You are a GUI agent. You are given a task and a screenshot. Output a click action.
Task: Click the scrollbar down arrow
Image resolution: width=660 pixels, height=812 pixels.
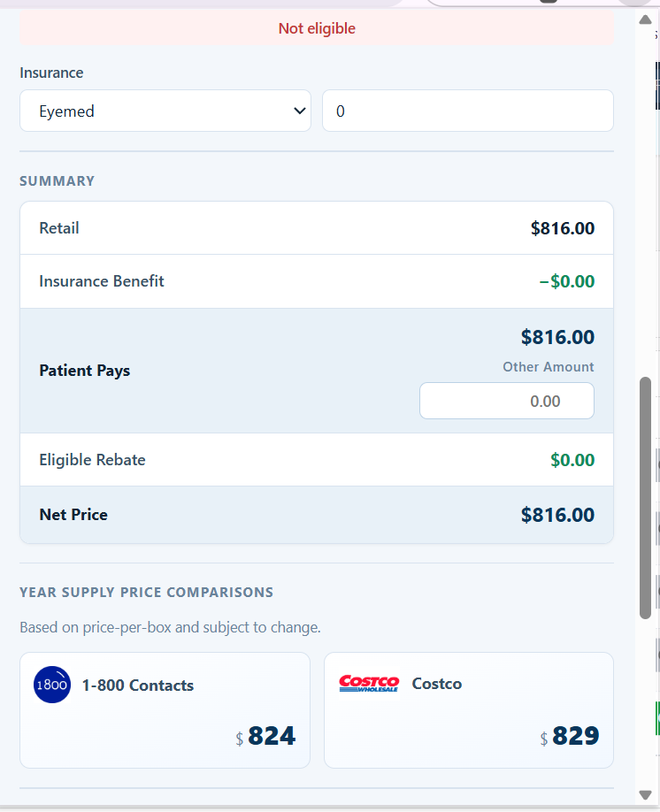[645, 793]
